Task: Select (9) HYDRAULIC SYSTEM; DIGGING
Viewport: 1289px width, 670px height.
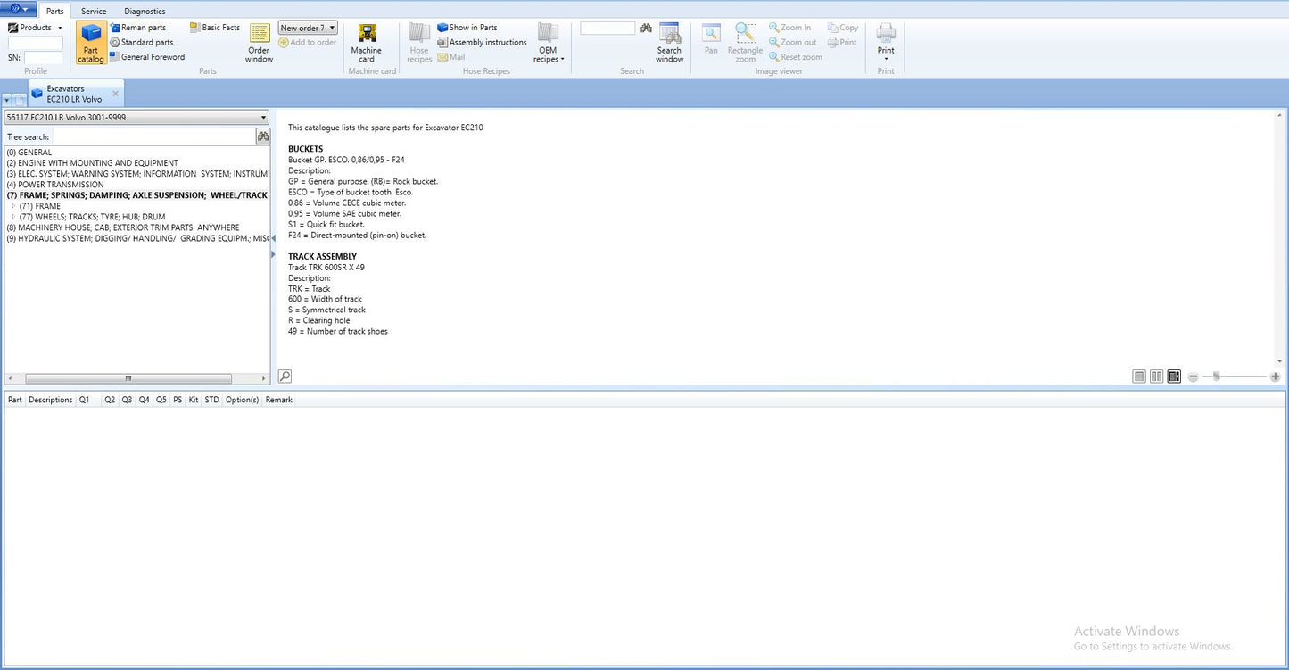Action: (x=137, y=238)
